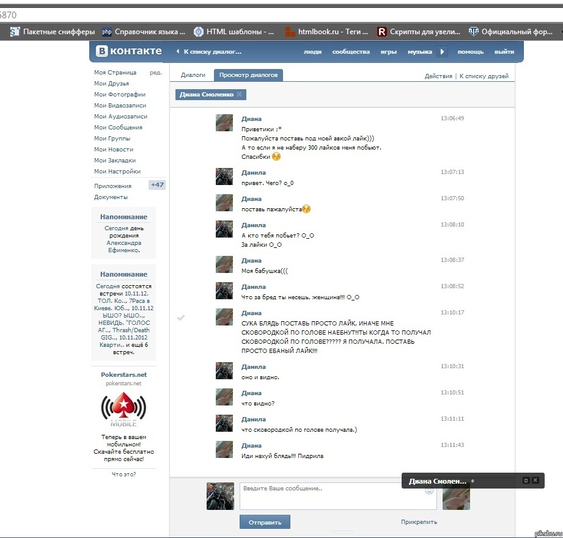Click the ВКонтакте logo

(129, 51)
